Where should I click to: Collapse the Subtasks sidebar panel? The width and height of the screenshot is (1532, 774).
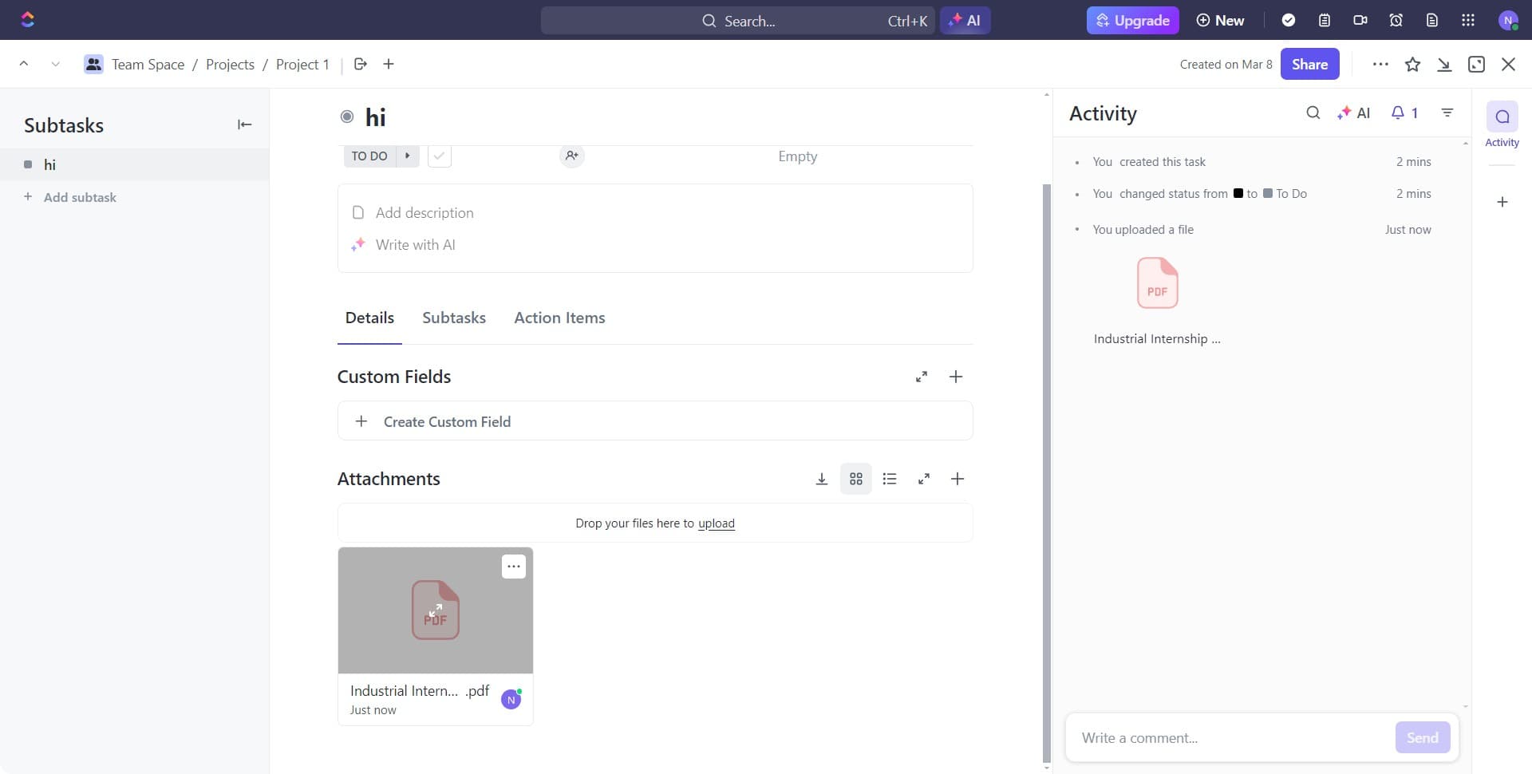(244, 124)
